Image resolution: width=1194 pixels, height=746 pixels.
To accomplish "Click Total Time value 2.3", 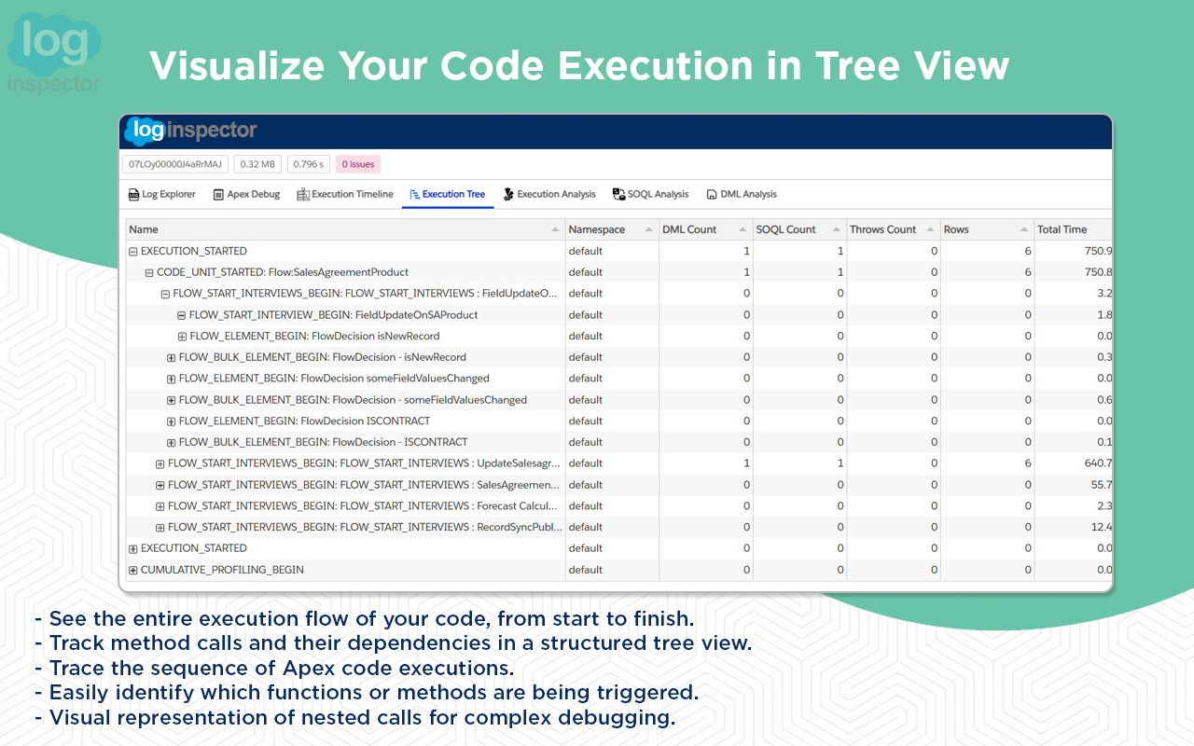I will tap(1104, 506).
